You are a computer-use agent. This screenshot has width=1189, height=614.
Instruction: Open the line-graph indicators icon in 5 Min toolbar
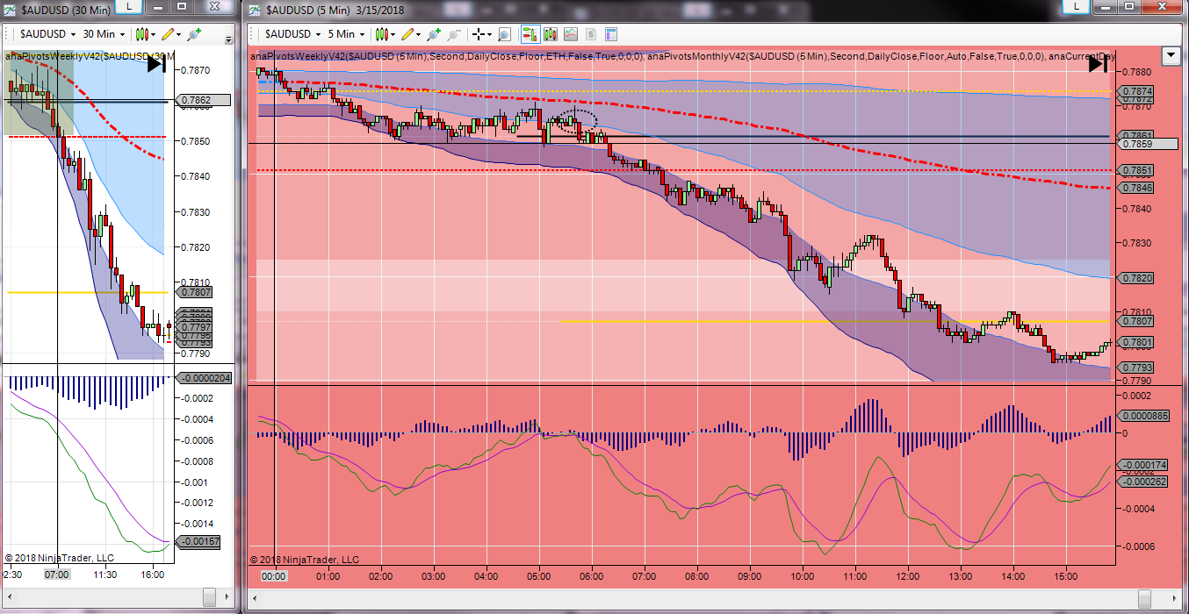(x=571, y=34)
